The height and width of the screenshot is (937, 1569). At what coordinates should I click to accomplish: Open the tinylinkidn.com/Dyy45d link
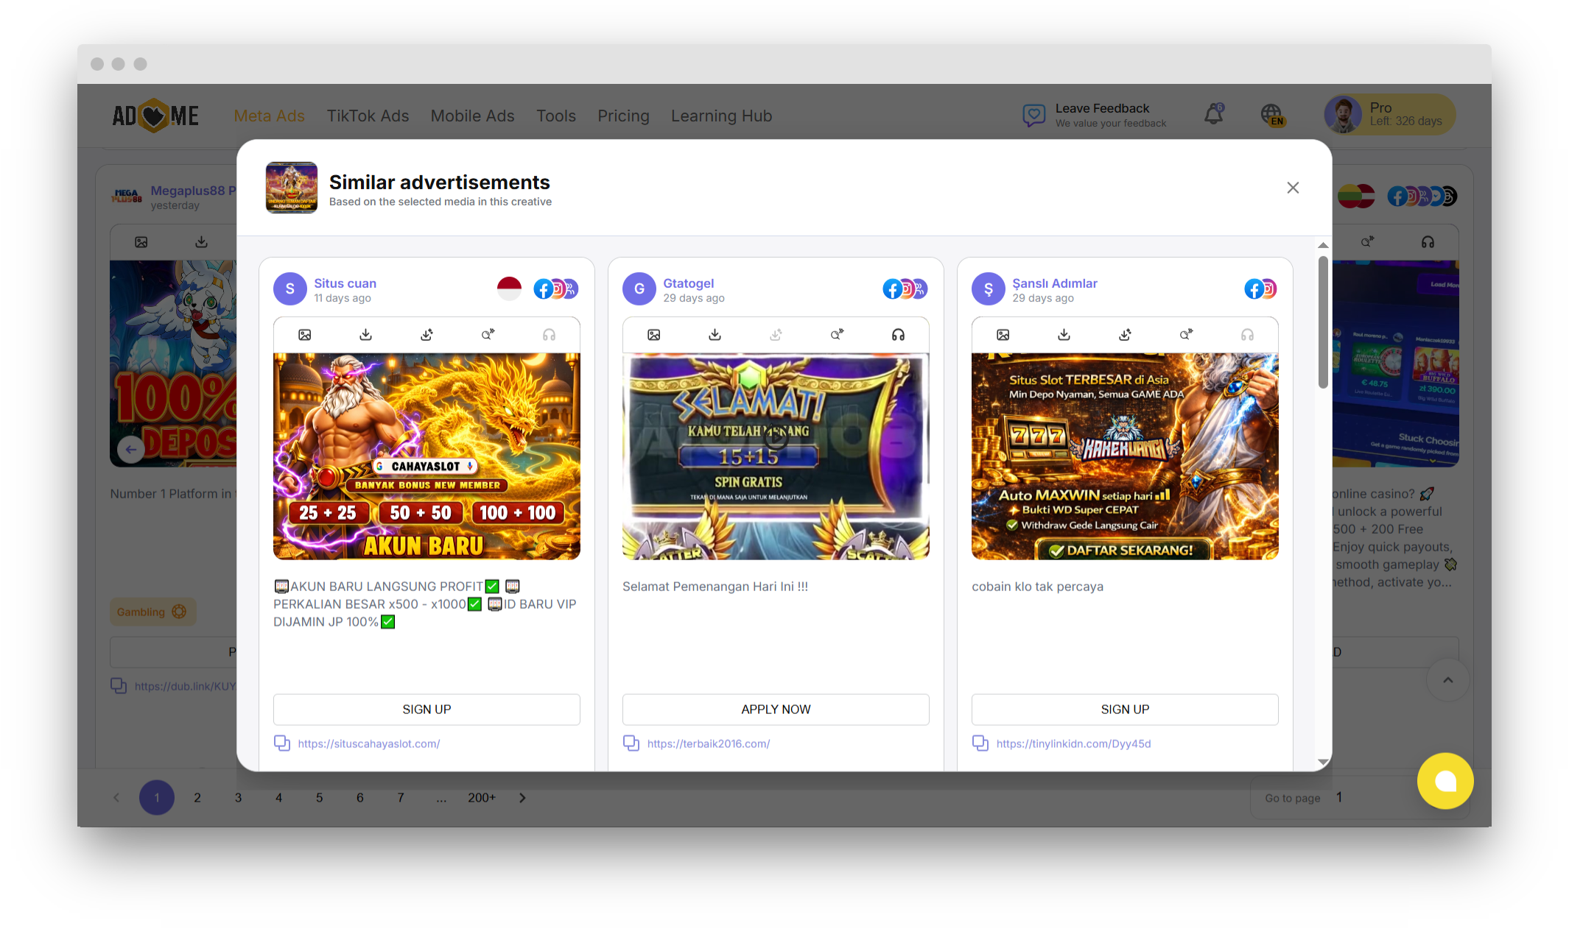[1073, 743]
